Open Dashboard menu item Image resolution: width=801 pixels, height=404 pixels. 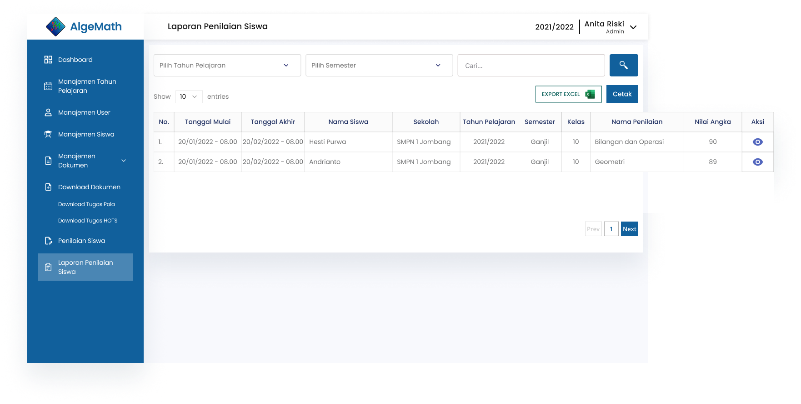(75, 60)
